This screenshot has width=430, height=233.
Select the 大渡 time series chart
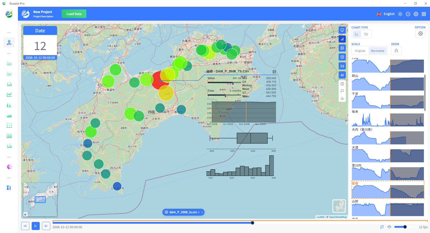coord(388,154)
